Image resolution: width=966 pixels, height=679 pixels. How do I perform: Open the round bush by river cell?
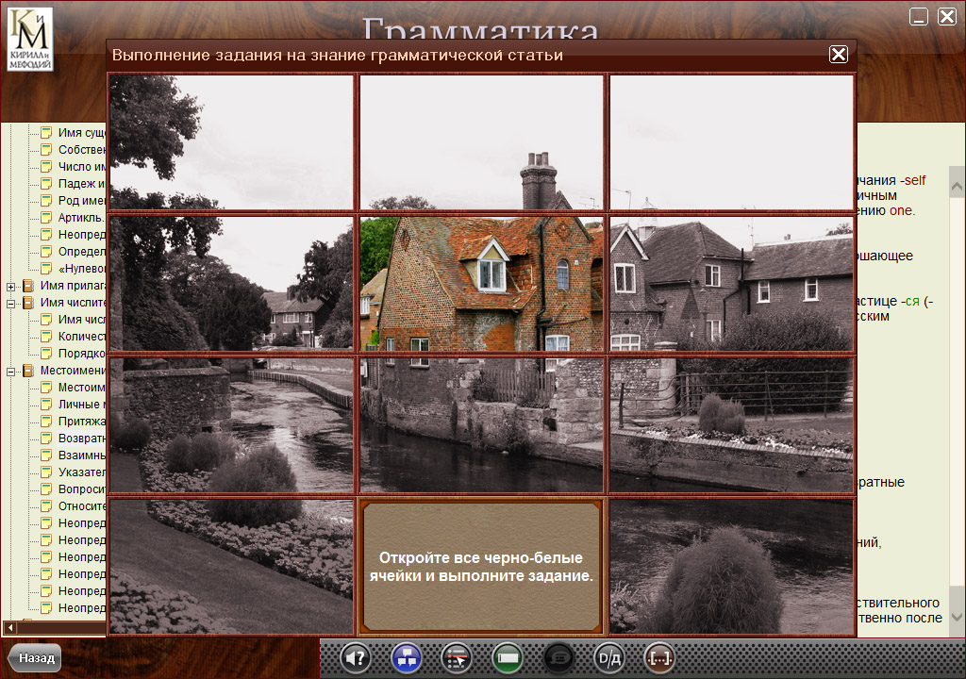tap(731, 566)
